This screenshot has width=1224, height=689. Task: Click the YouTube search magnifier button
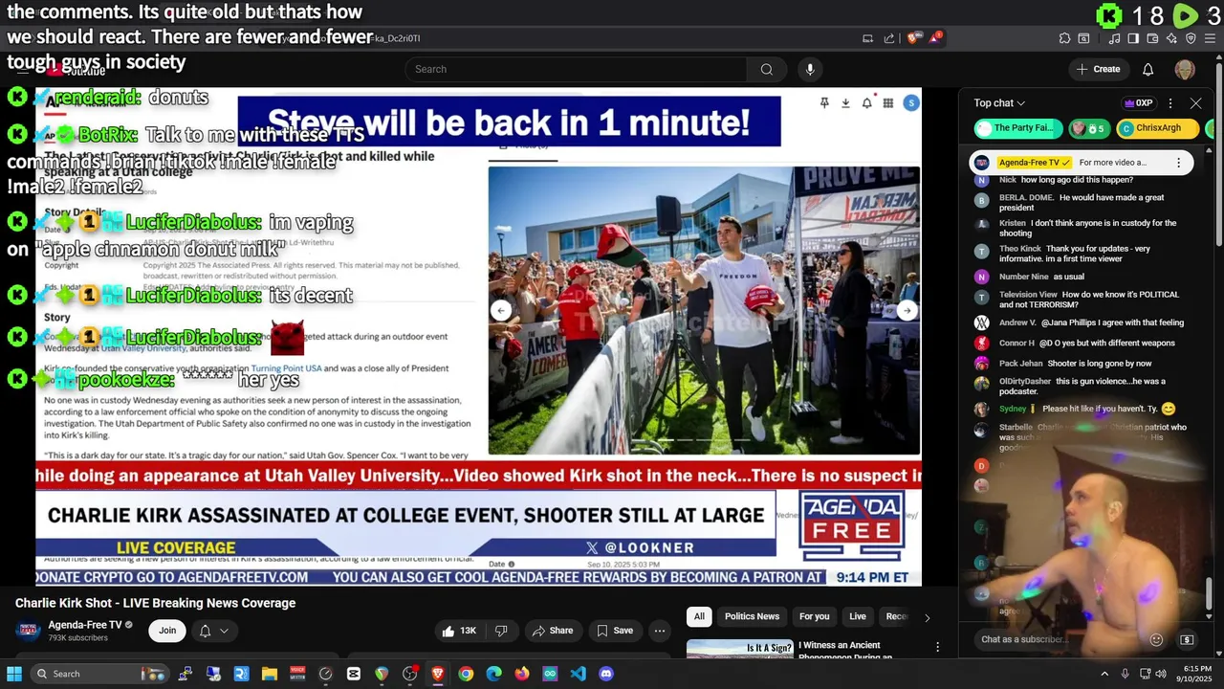pyautogui.click(x=766, y=69)
